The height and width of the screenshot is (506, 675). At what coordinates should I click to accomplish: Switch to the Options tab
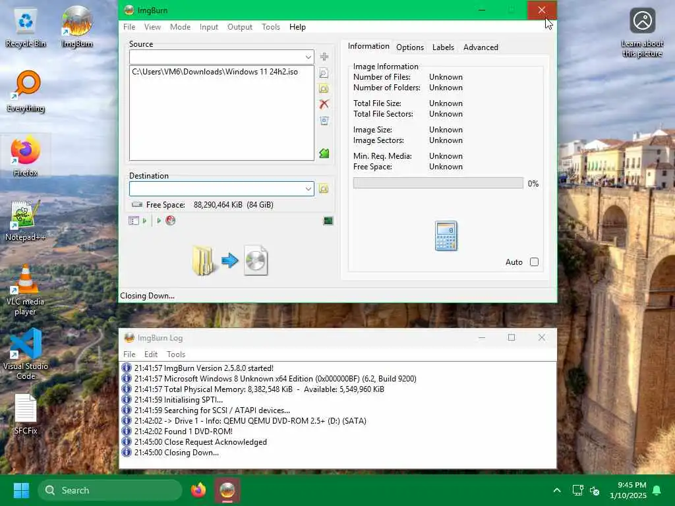(410, 47)
